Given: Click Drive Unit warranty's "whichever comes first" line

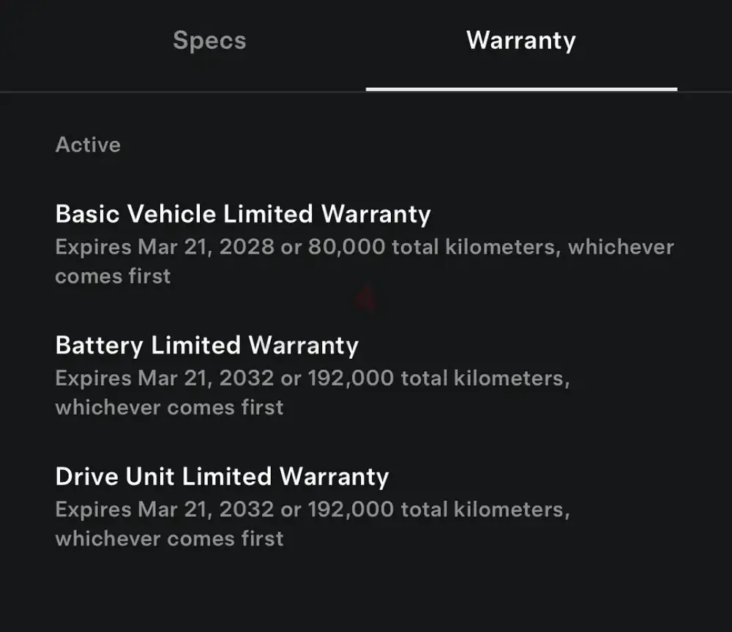Looking at the screenshot, I should pyautogui.click(x=169, y=539).
